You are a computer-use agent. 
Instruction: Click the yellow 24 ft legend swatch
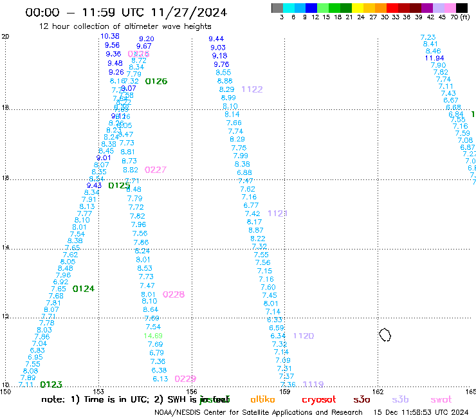(x=358, y=8)
